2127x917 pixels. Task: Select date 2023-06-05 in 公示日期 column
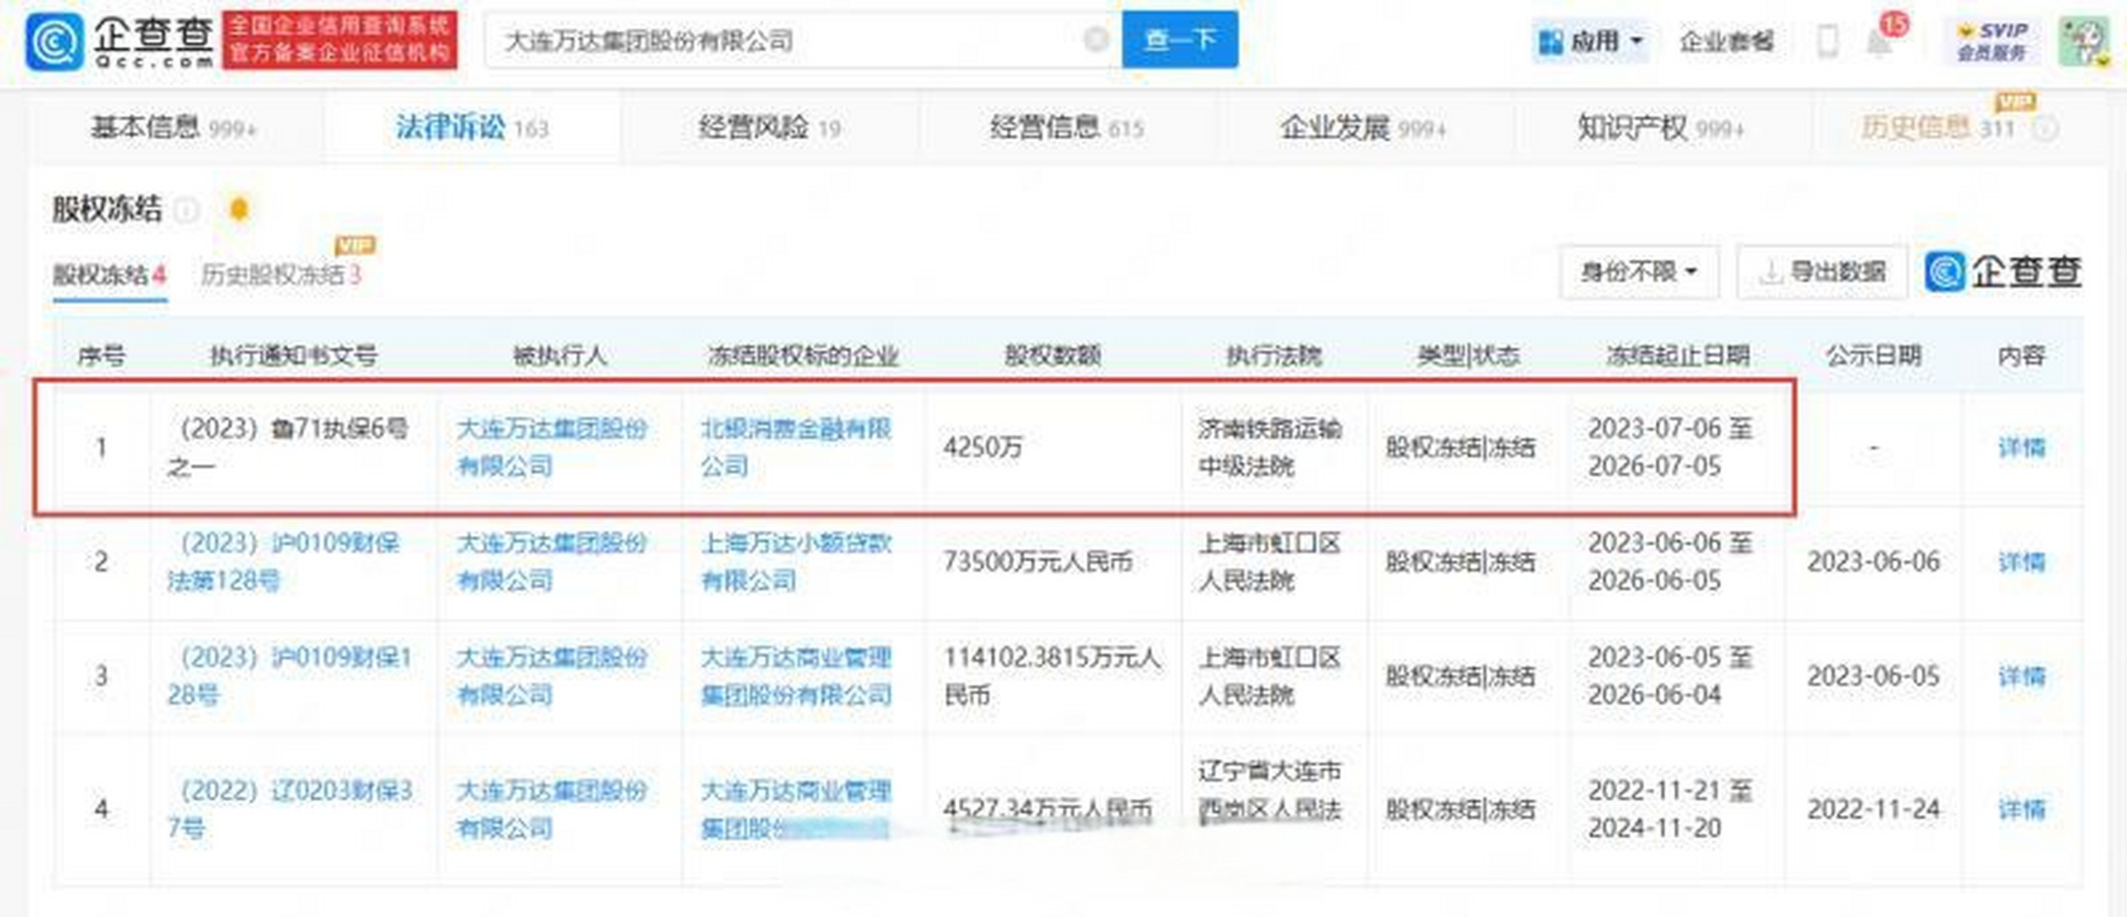(1873, 677)
